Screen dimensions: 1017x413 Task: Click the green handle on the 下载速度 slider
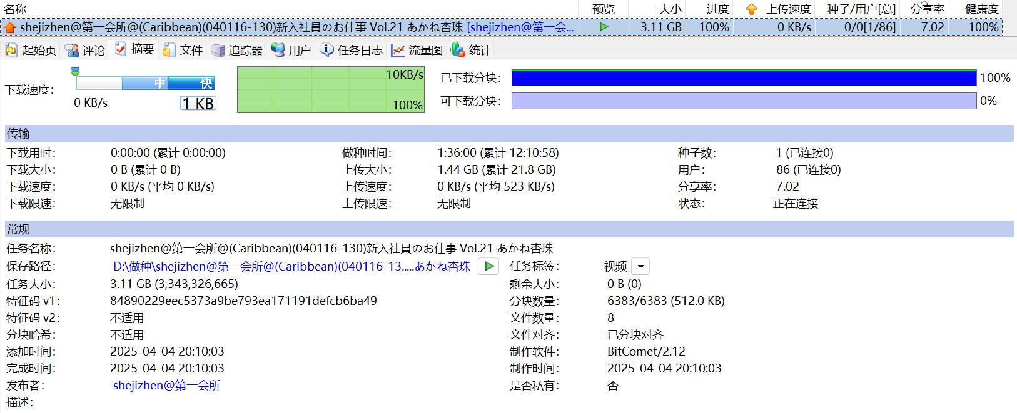75,71
